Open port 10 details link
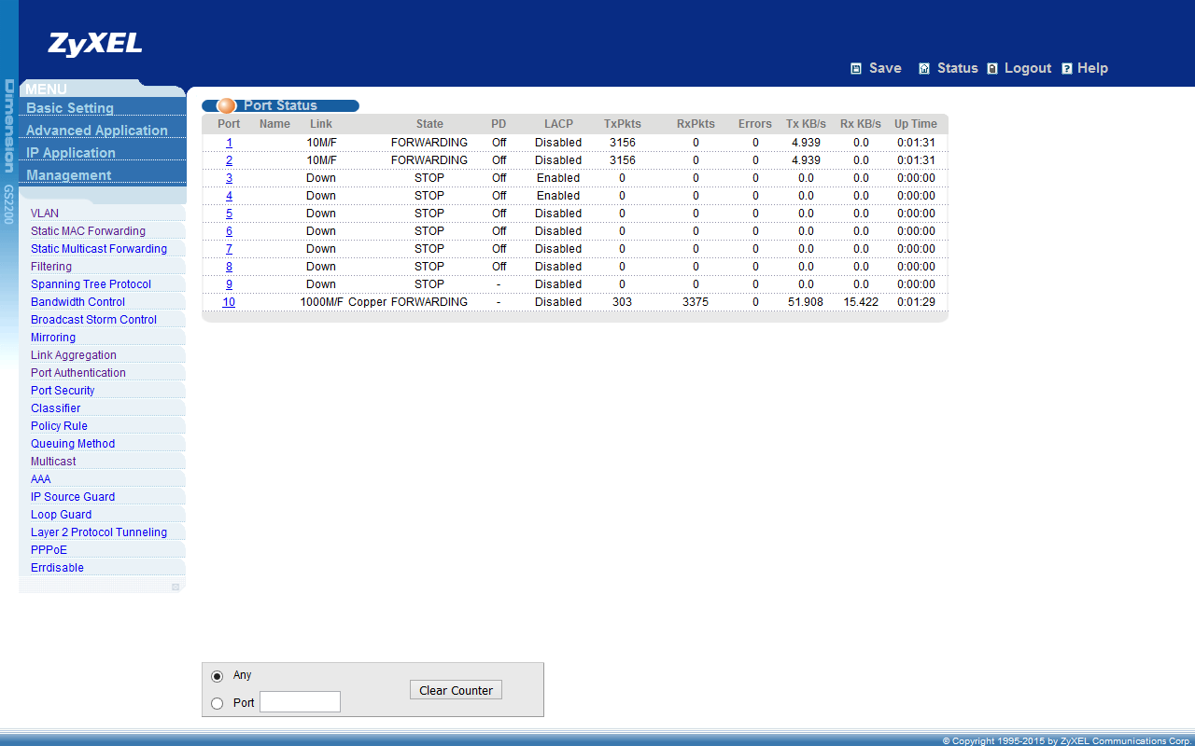This screenshot has width=1195, height=746. 229,302
